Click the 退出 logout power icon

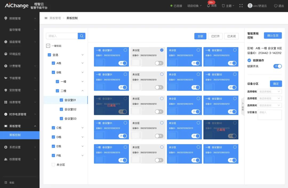tap(275, 6)
